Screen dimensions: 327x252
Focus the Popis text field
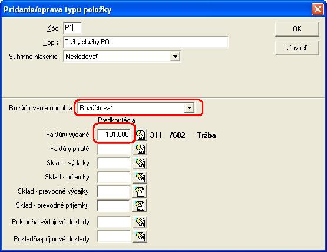[146, 42]
